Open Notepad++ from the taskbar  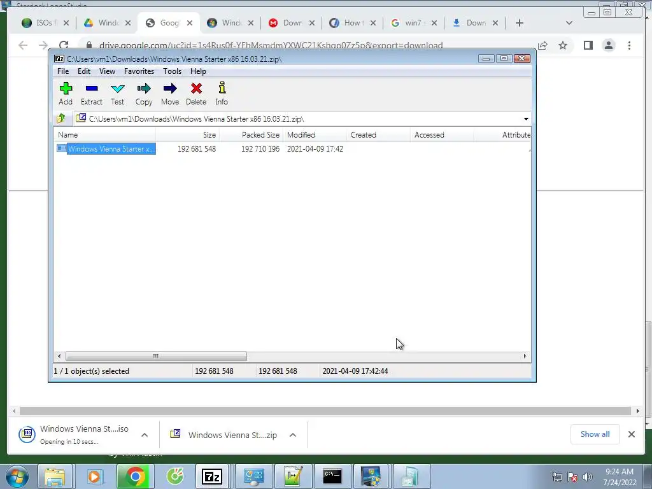point(293,476)
